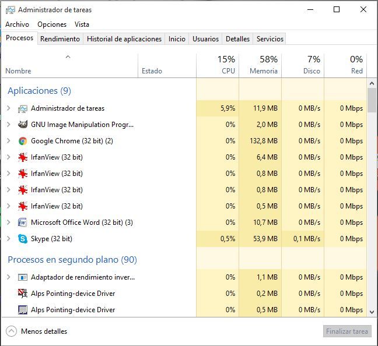Select the 2,0 MB memory cell for GIMP

260,125
